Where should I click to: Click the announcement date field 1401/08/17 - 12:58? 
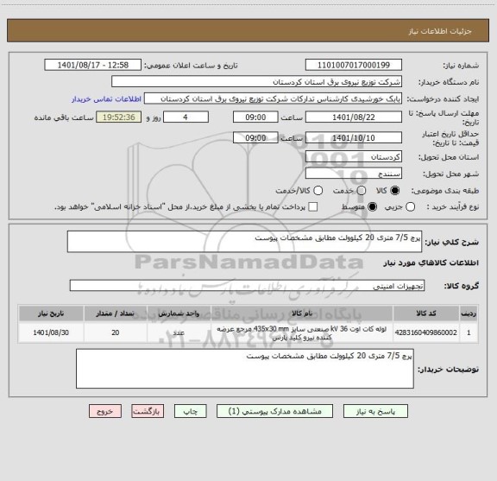pyautogui.click(x=93, y=65)
